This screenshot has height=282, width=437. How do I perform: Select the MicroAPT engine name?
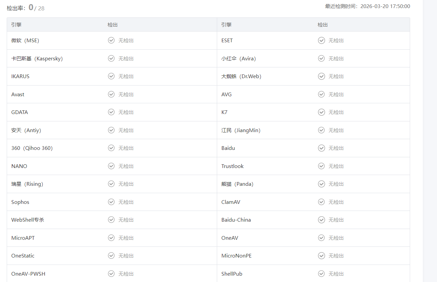coord(23,238)
